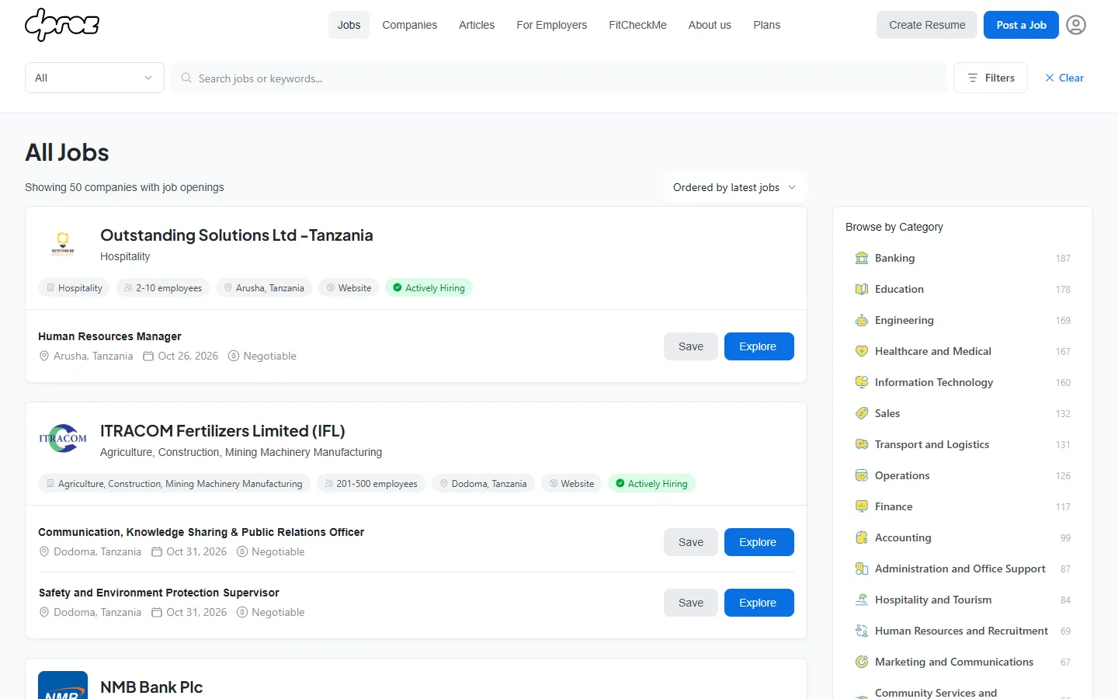This screenshot has width=1118, height=699.
Task: Open the Jobs tab in navigation
Action: tap(349, 25)
